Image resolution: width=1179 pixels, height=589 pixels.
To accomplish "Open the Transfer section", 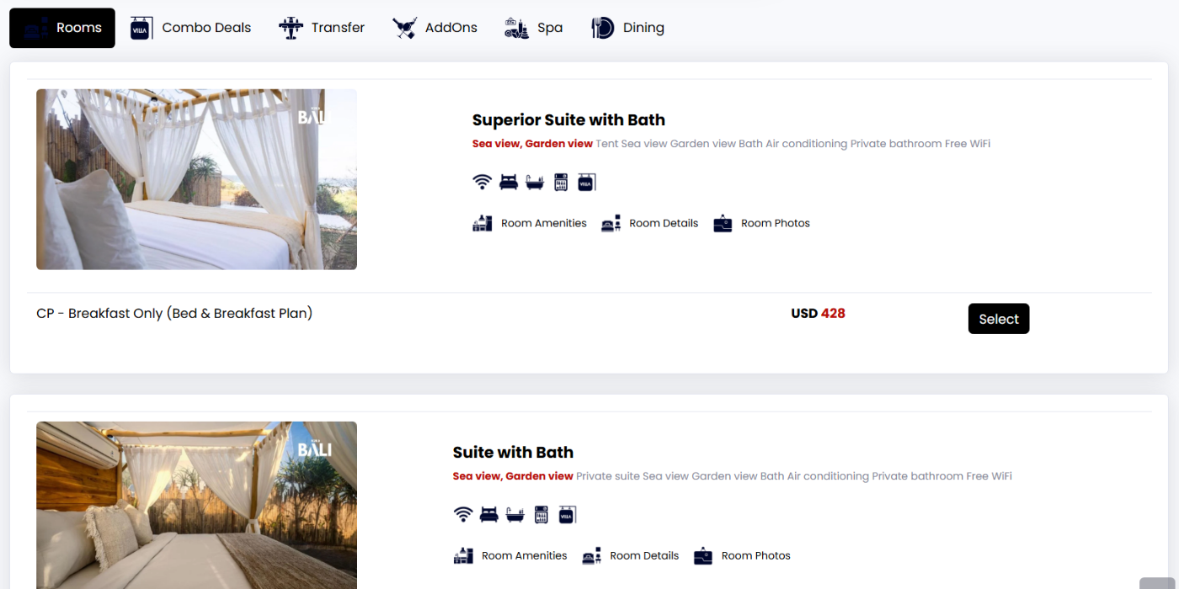I will (322, 27).
